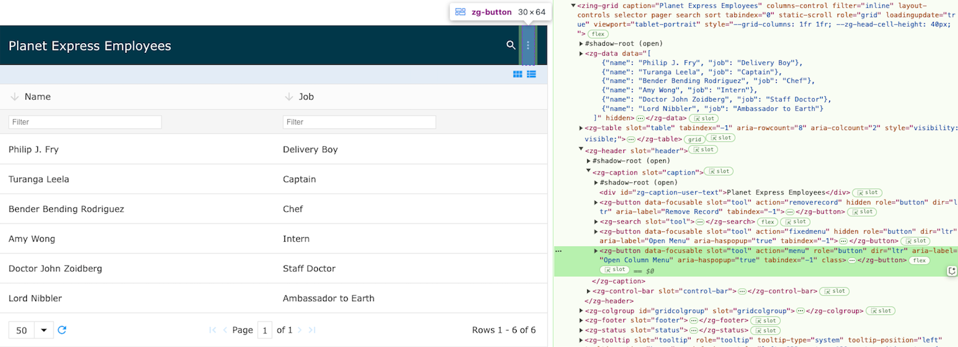Expand the fixedmenu zg-button node
Image resolution: width=958 pixels, height=347 pixels.
[596, 231]
